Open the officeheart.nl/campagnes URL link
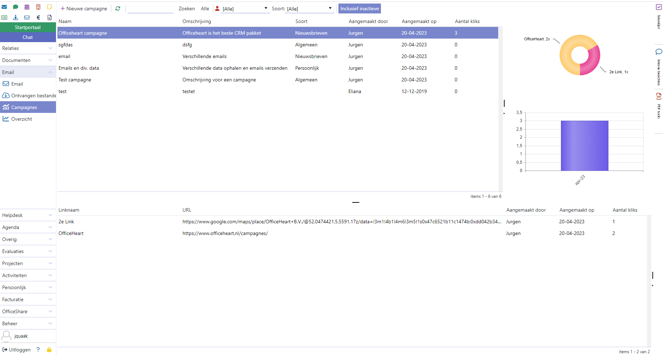The height and width of the screenshot is (356, 663). tap(225, 233)
